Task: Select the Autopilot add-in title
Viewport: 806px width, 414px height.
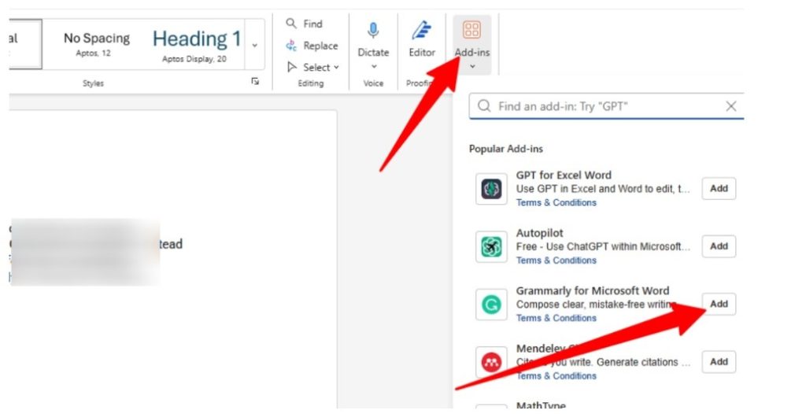Action: pos(539,233)
